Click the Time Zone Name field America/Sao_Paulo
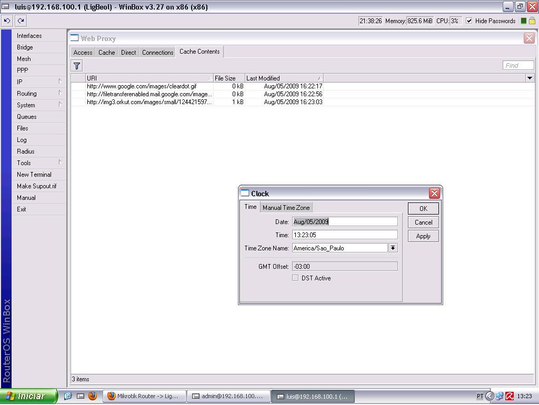Screen dimensions: 539x405 pyautogui.click(x=340, y=248)
